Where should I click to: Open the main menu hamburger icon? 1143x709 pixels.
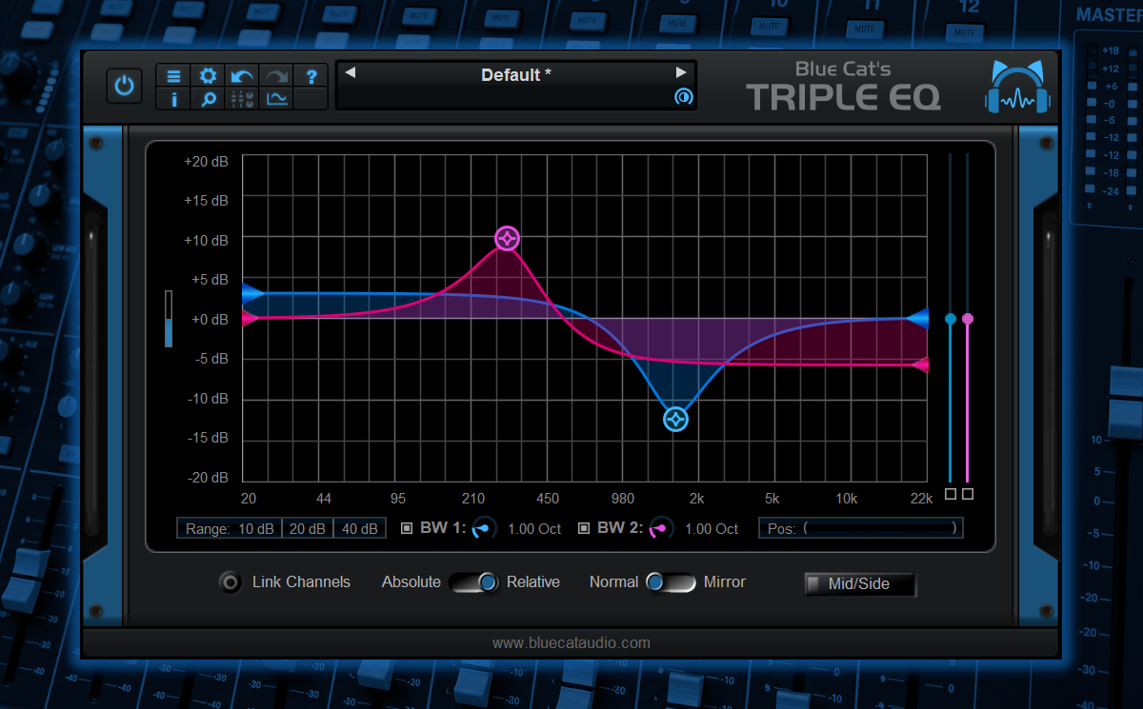pyautogui.click(x=173, y=76)
